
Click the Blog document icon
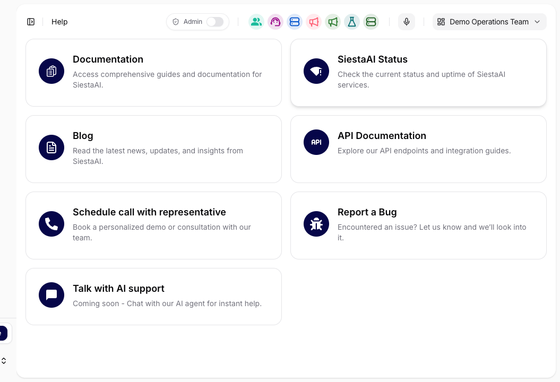coord(51,147)
